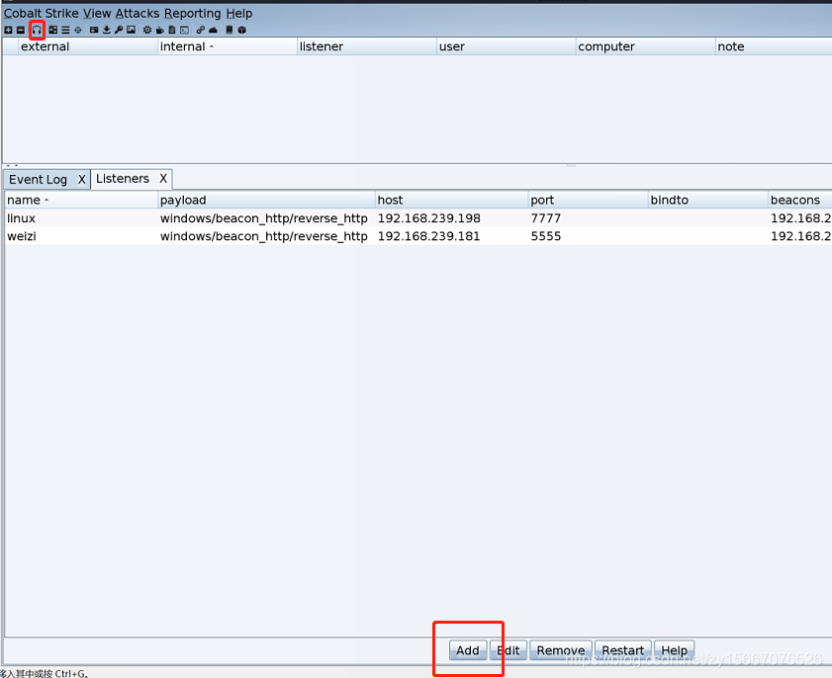The height and width of the screenshot is (678, 832).
Task: Click beacons cell of linux row
Action: pos(800,218)
